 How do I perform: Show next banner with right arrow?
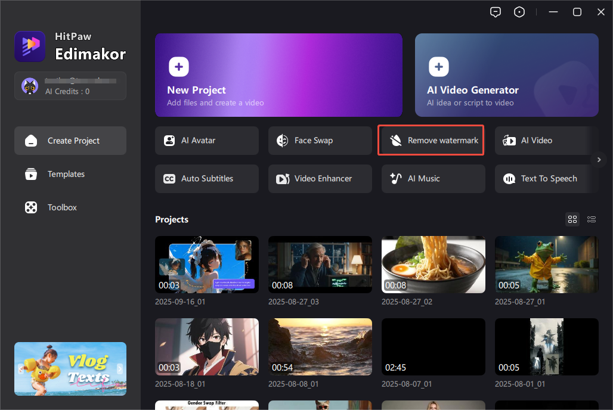click(120, 368)
